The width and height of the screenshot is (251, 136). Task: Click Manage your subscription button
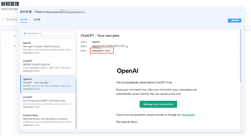pos(158,104)
